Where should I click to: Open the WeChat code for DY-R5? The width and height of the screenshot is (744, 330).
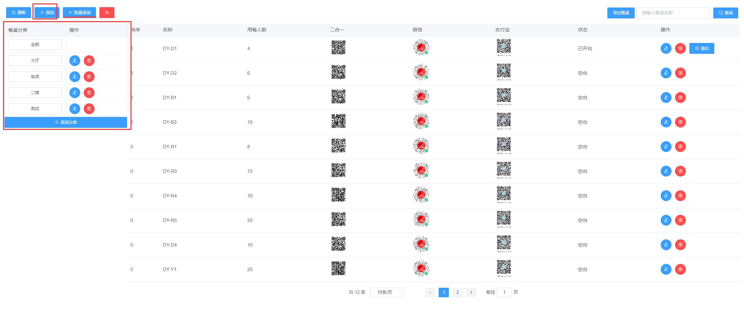pos(421,219)
